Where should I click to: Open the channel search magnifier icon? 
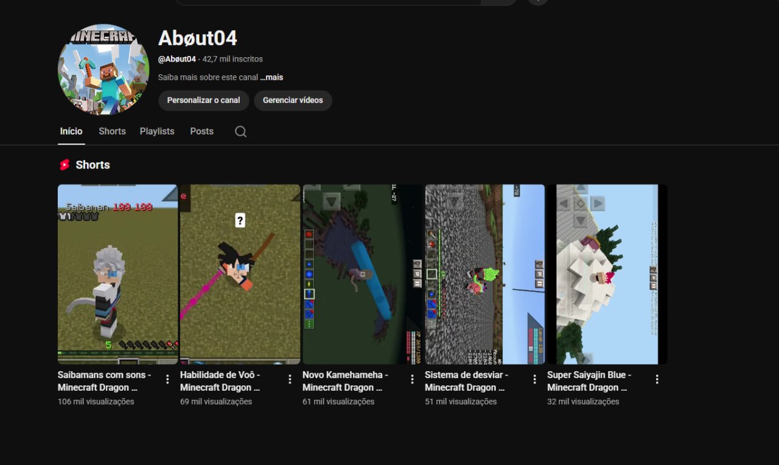[241, 131]
